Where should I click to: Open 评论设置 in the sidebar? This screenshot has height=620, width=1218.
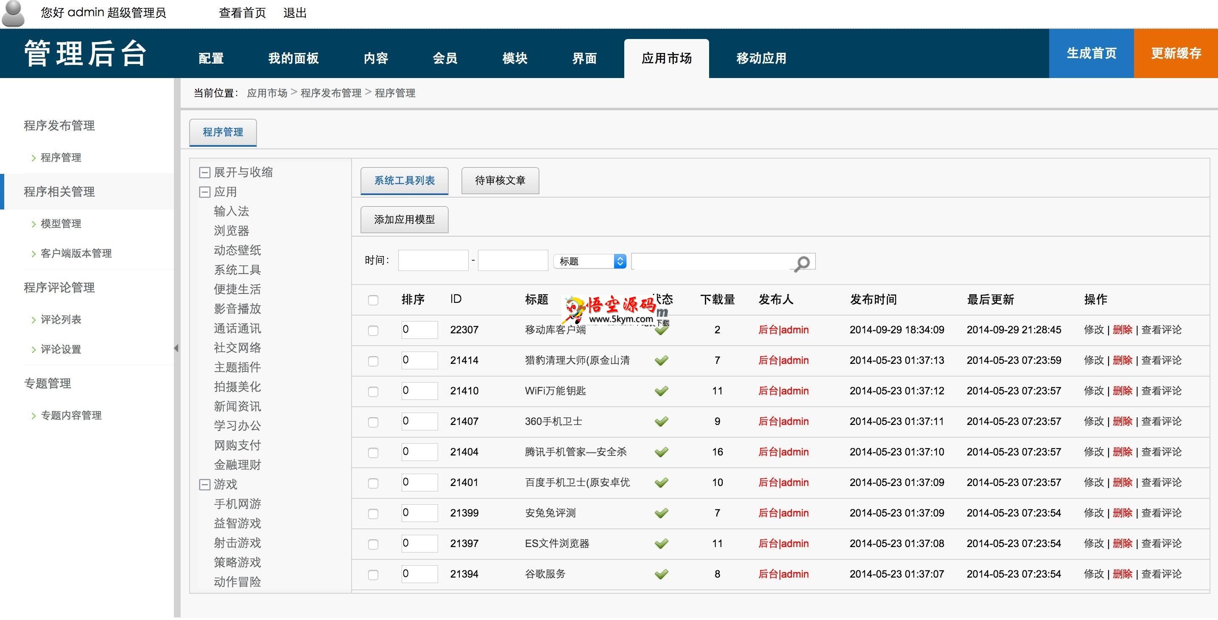(61, 349)
